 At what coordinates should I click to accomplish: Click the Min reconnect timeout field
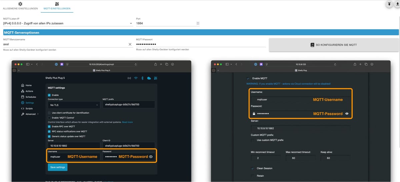(266, 158)
